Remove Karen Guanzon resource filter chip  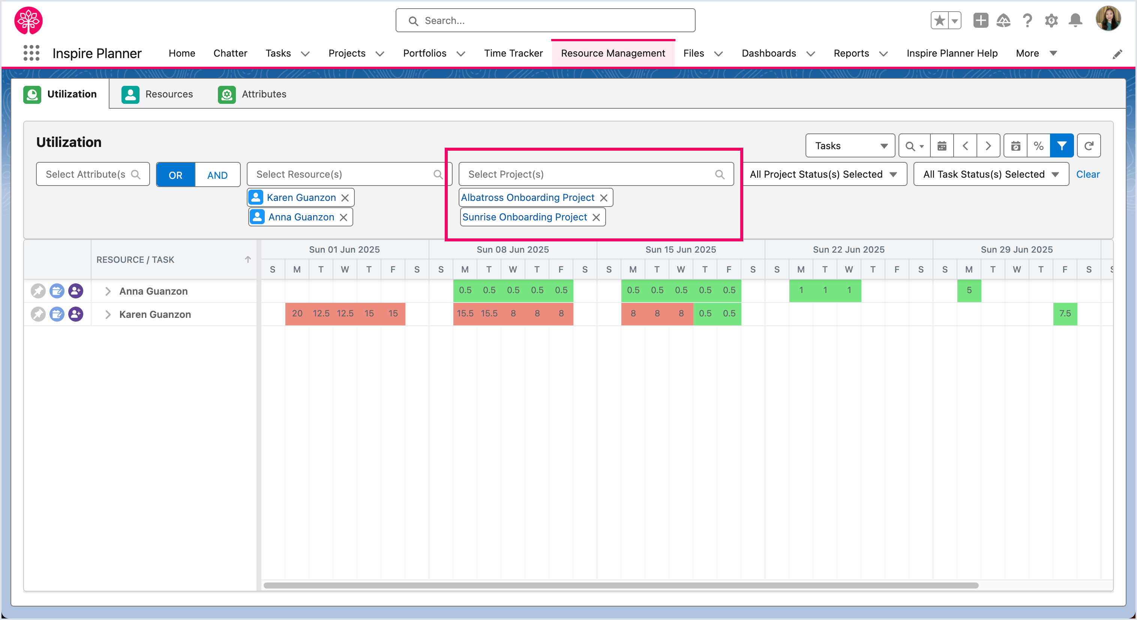(345, 198)
